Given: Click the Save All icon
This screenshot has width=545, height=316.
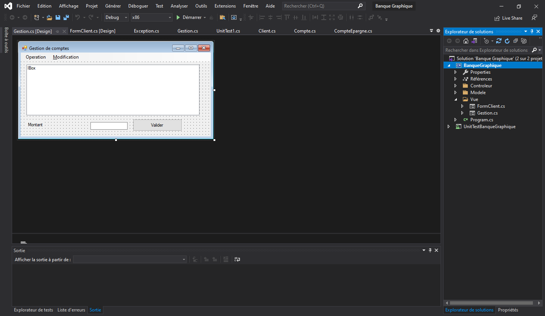Looking at the screenshot, I should [x=66, y=17].
